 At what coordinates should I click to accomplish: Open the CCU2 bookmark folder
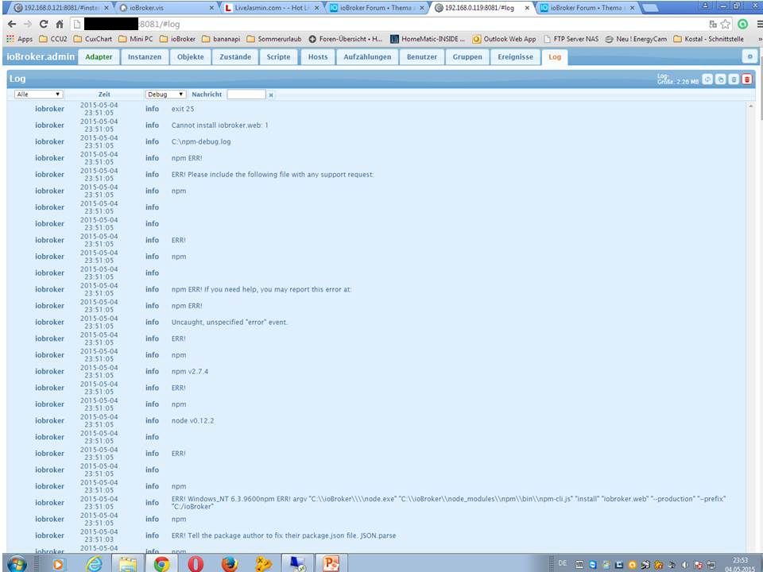pos(52,39)
